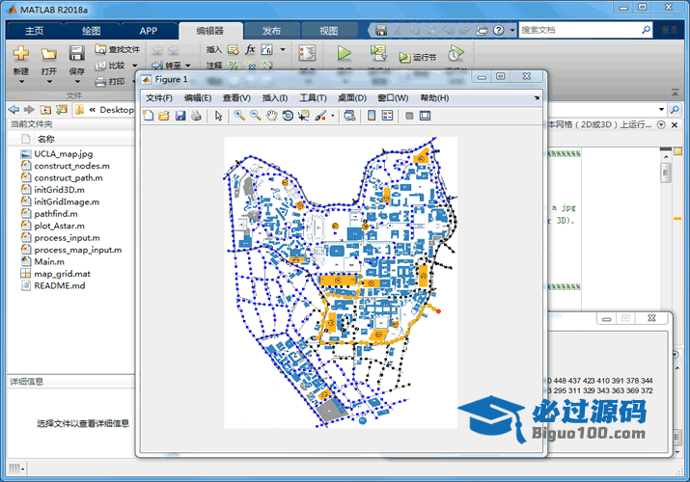Select the Zoom In magnifier tool
The image size is (690, 482).
click(239, 116)
